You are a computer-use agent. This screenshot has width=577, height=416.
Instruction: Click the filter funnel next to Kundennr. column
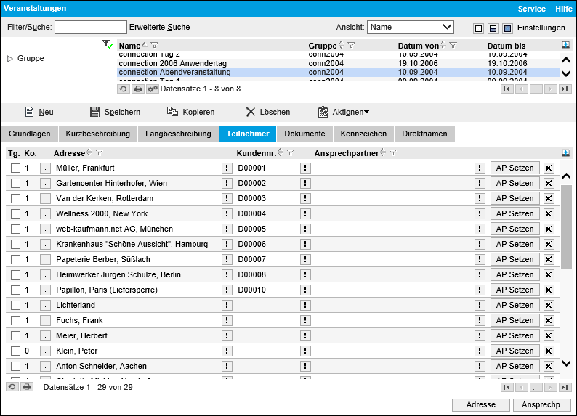tap(291, 152)
